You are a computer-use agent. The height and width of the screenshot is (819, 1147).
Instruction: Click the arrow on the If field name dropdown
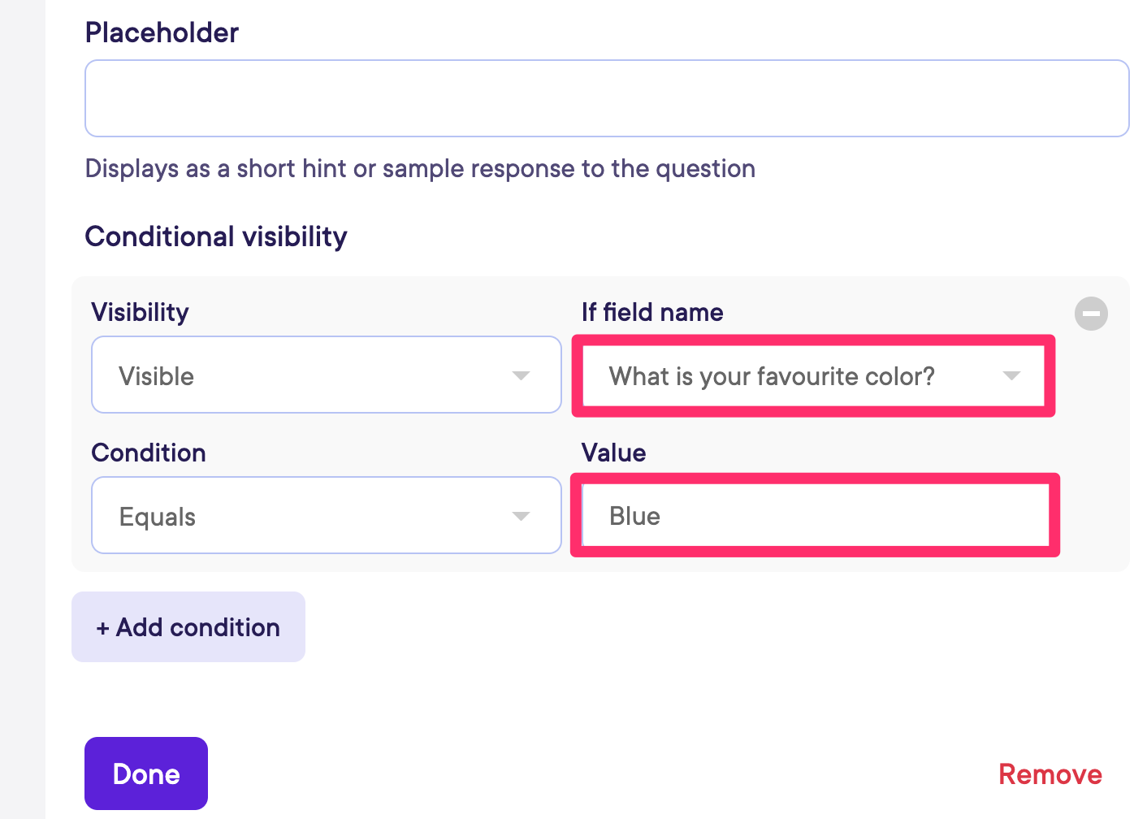click(1011, 376)
